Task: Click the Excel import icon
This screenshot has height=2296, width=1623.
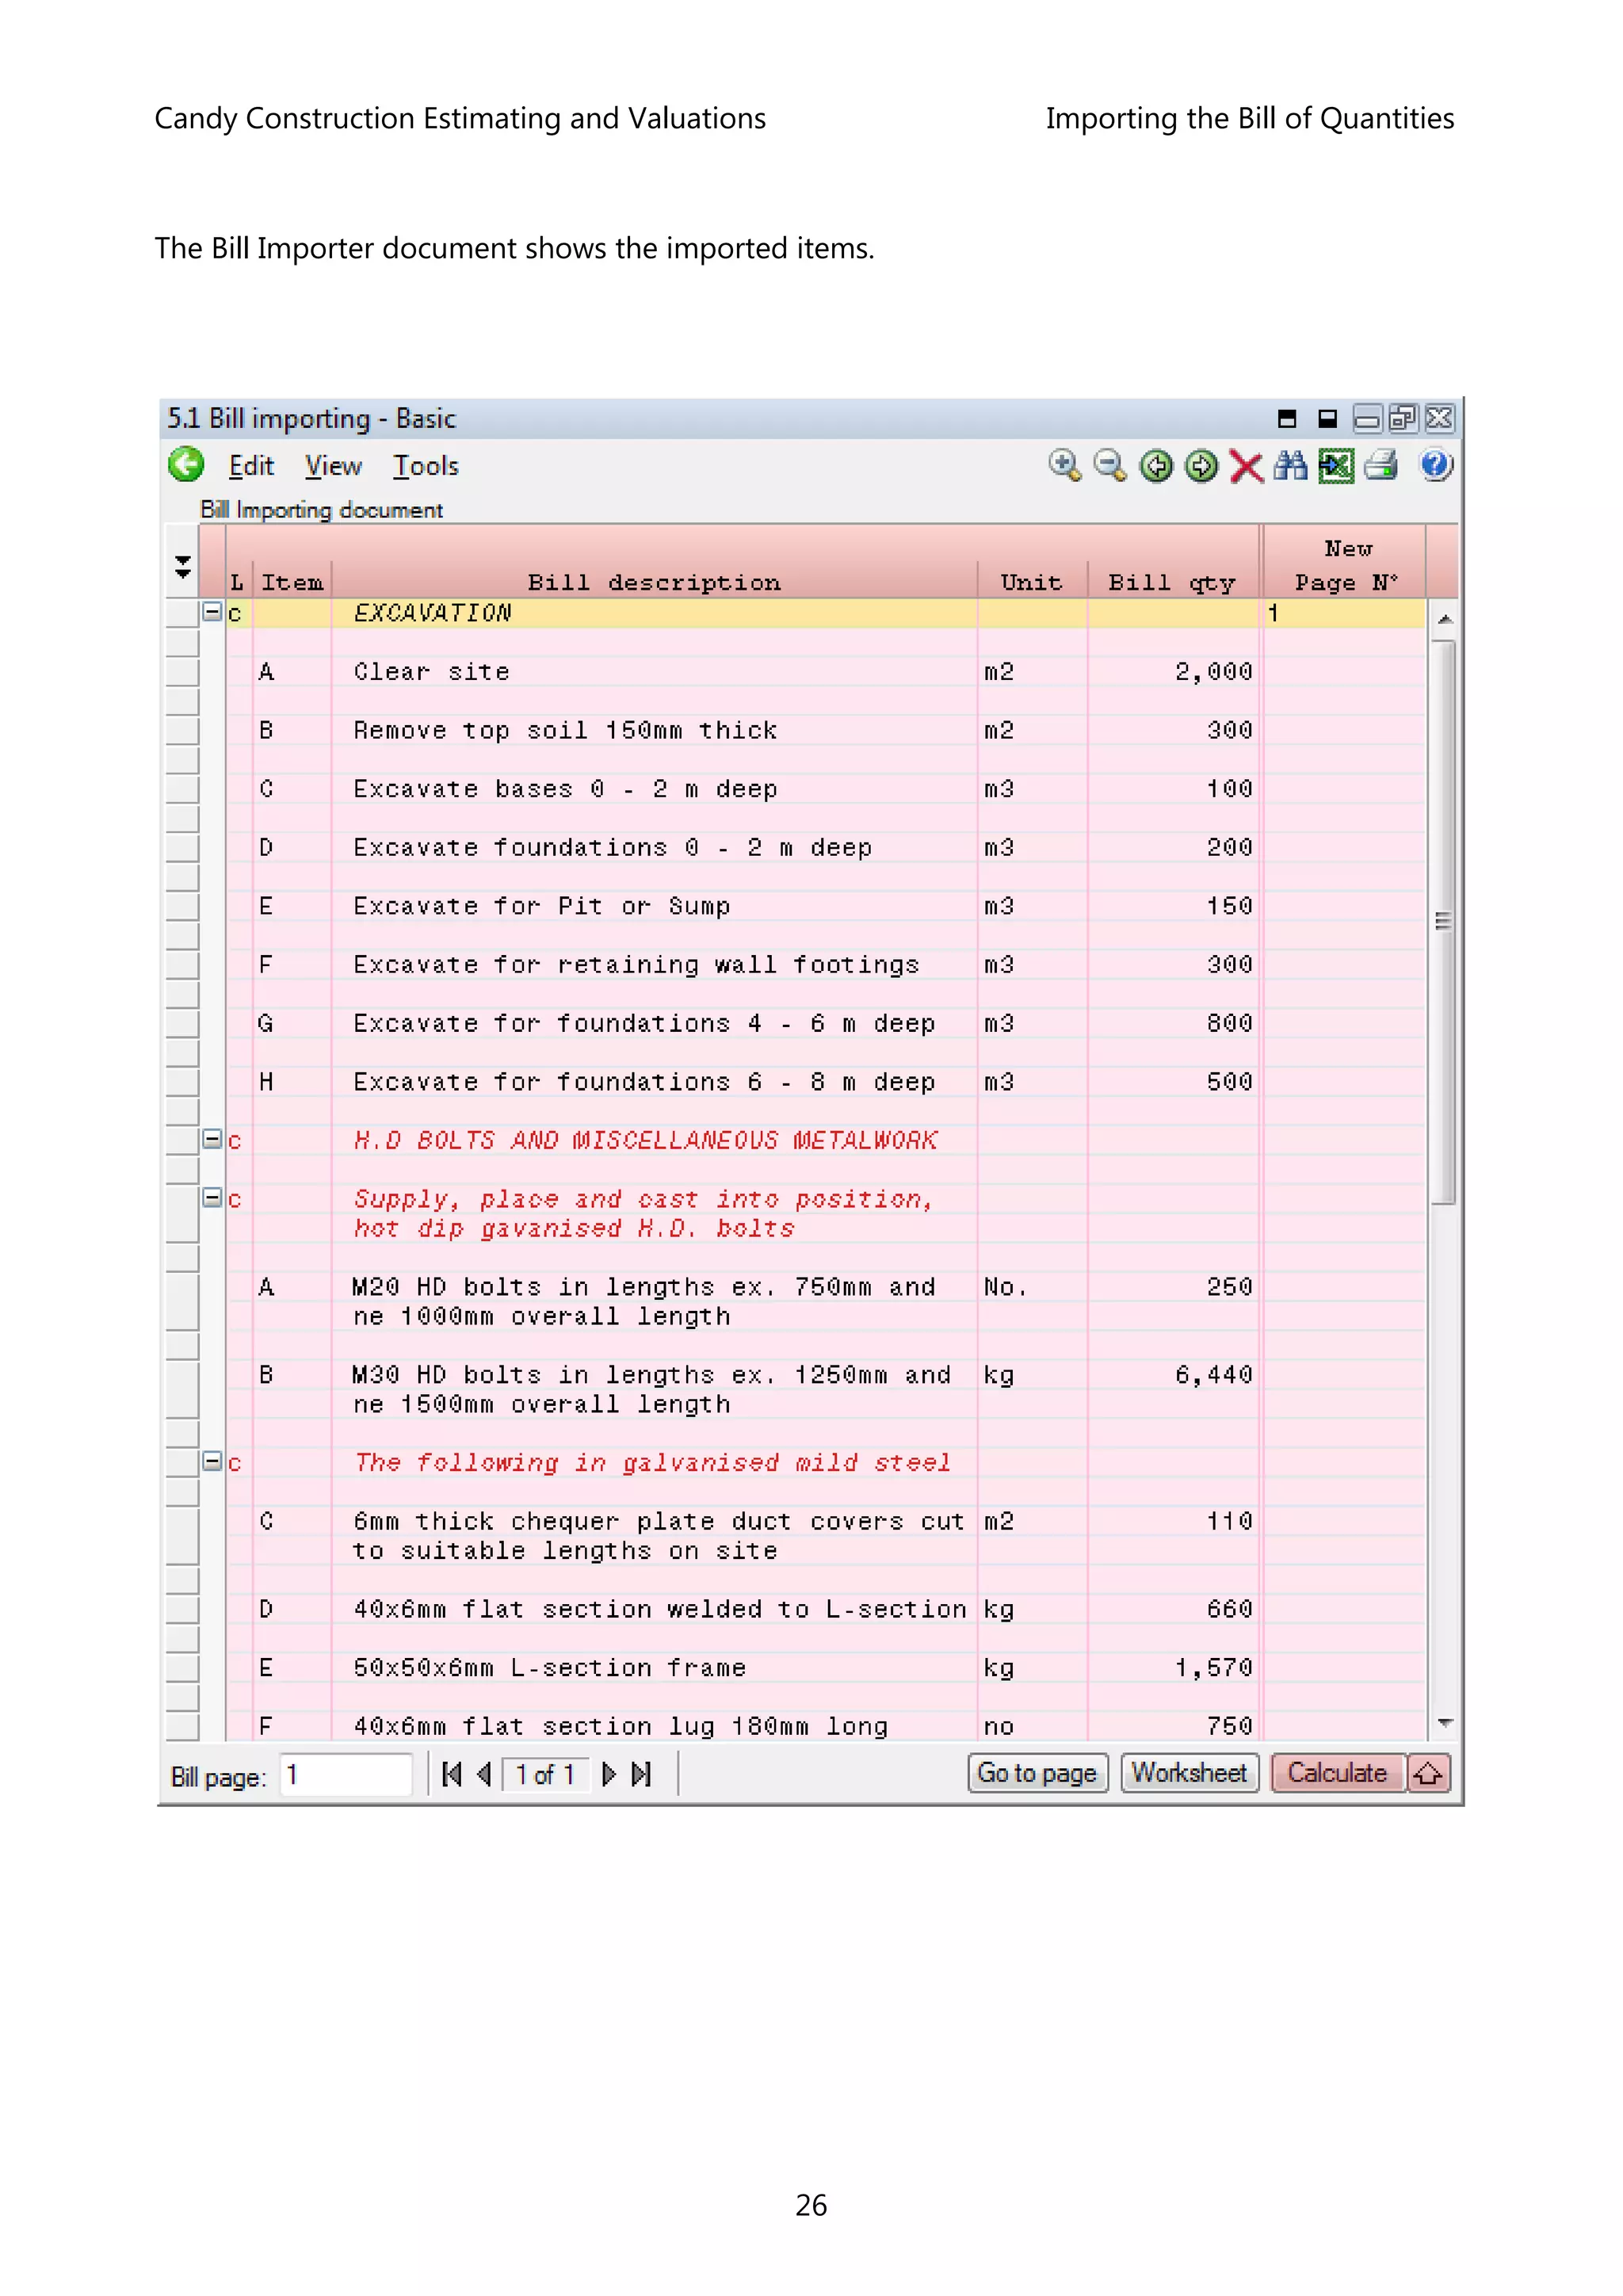Action: [x=1336, y=466]
